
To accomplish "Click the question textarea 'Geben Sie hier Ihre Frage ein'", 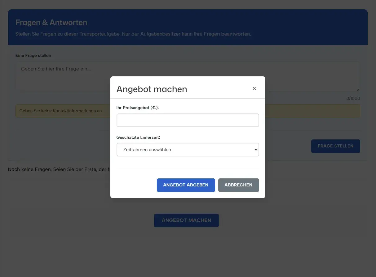I will tap(62, 76).
